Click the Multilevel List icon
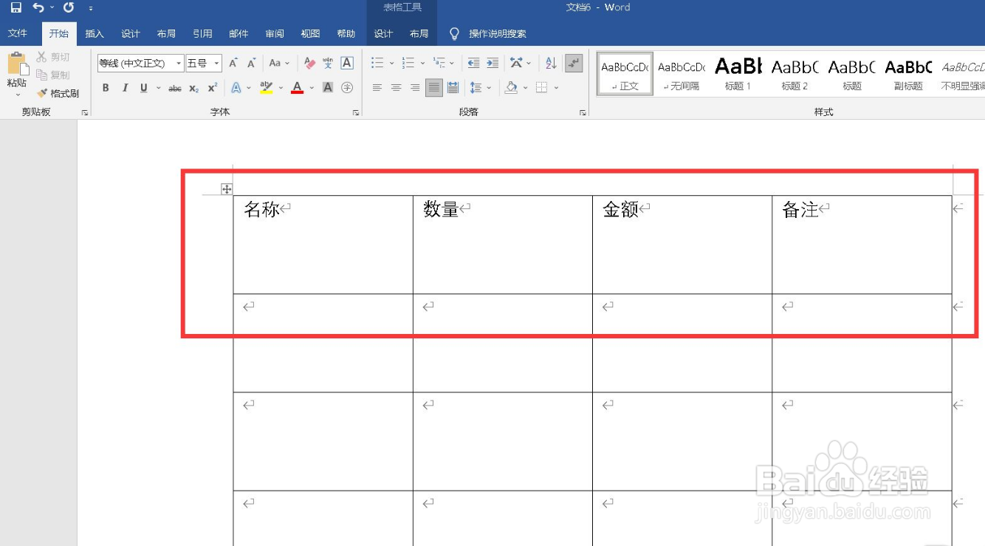 point(439,64)
